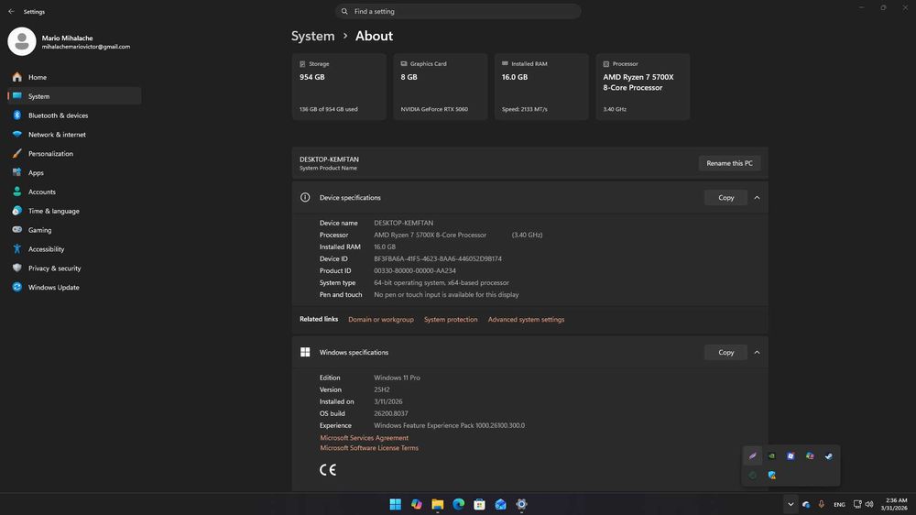This screenshot has height=515, width=916.
Task: Click the OneDrive cloud icon in tray
Action: coord(806,505)
